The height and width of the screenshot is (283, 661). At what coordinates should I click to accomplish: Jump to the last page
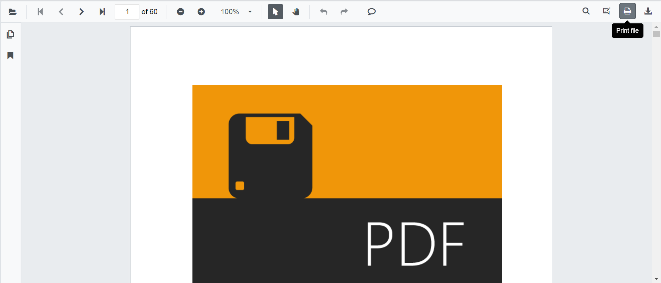[102, 12]
